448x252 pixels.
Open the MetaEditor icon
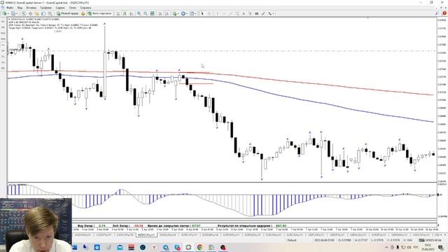[83, 13]
